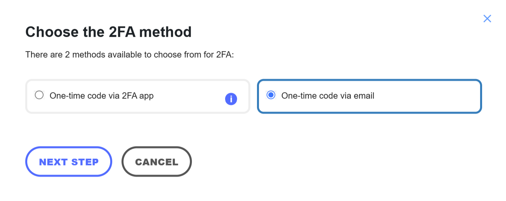506x201 pixels.
Task: Abort setup via the gray CANCEL button
Action: [x=157, y=162]
